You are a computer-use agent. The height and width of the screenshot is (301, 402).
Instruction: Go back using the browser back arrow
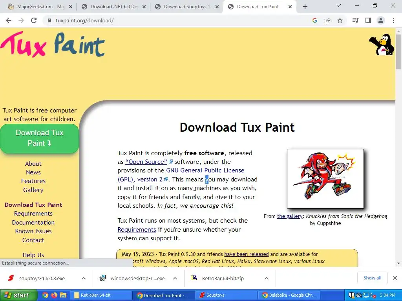(9, 20)
